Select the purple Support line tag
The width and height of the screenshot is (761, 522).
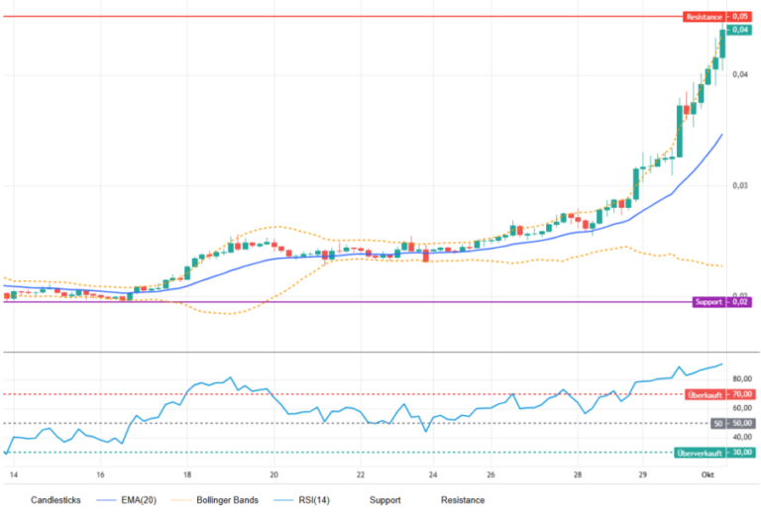point(708,302)
